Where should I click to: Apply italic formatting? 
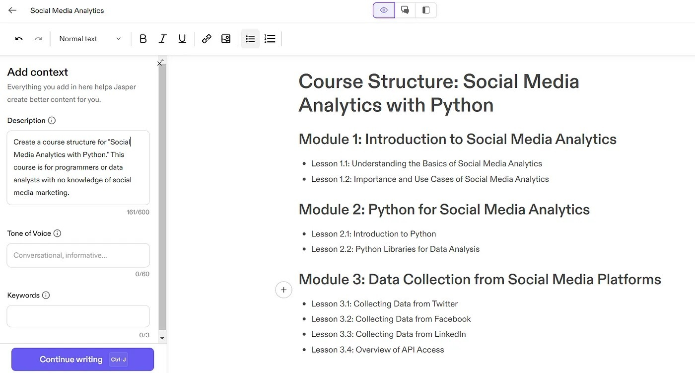[162, 39]
